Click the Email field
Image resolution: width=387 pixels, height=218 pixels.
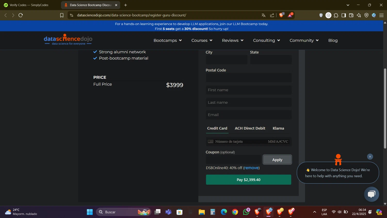249,115
